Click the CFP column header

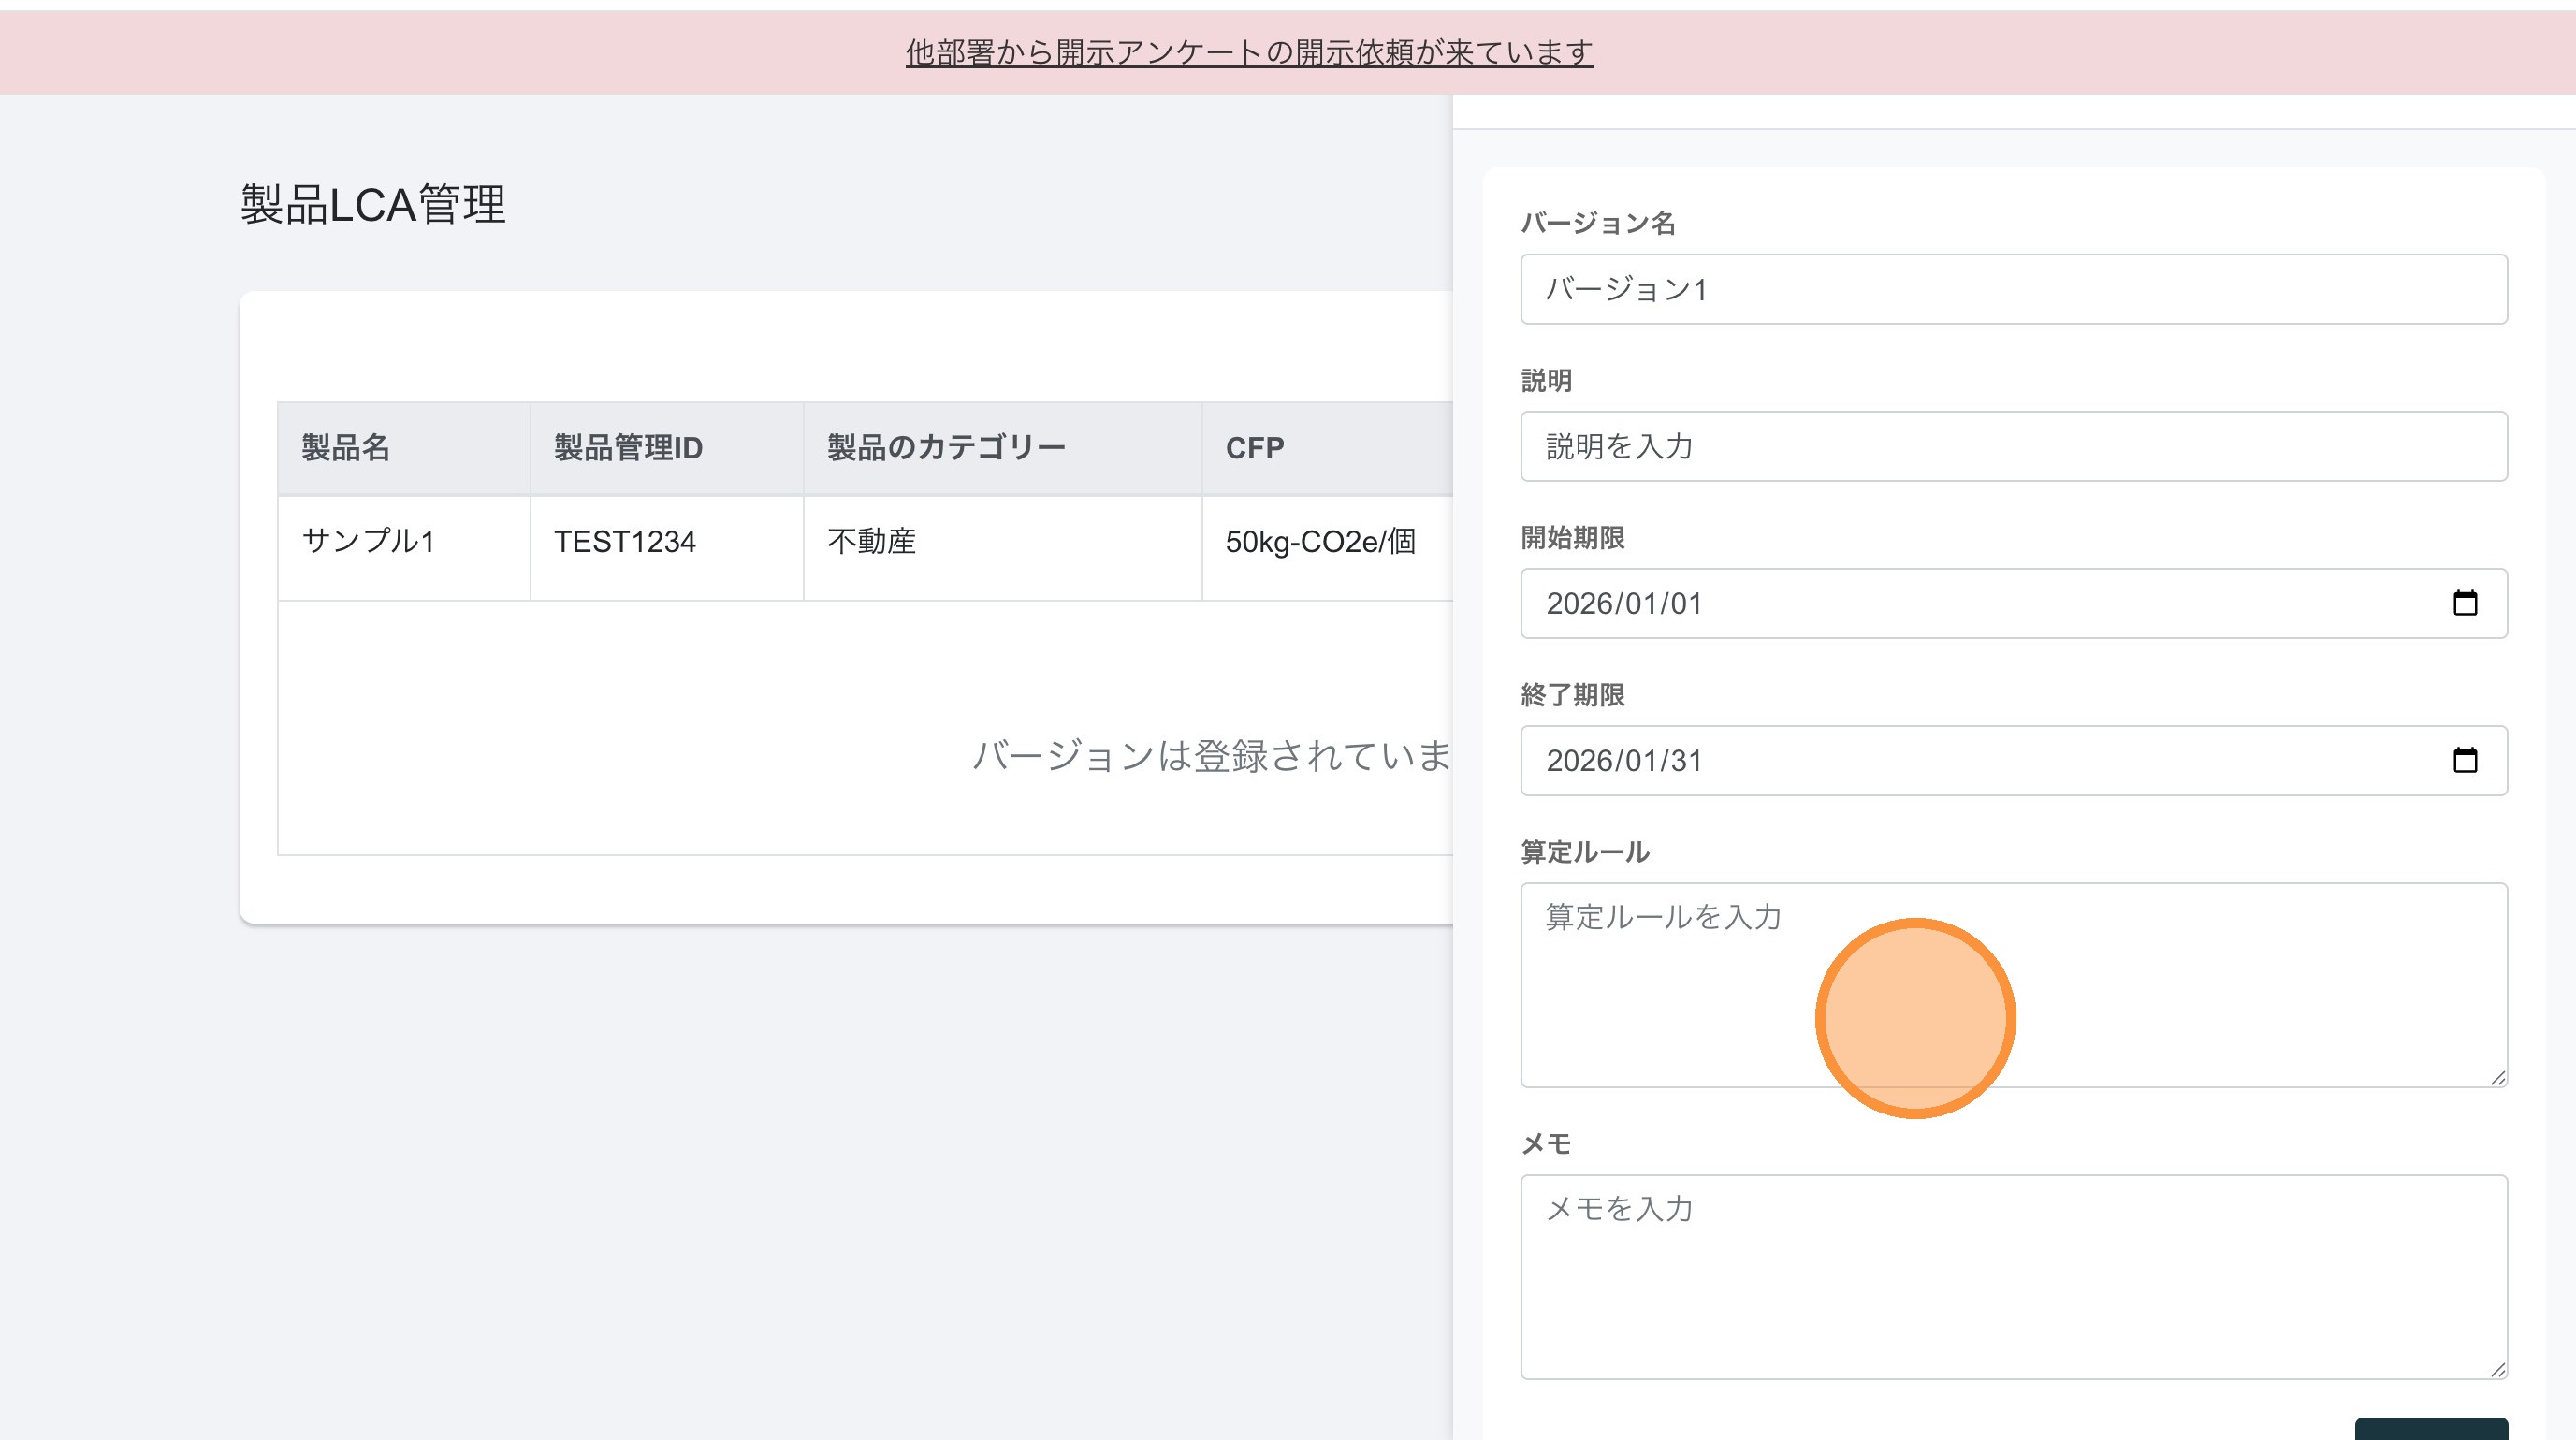[1254, 447]
